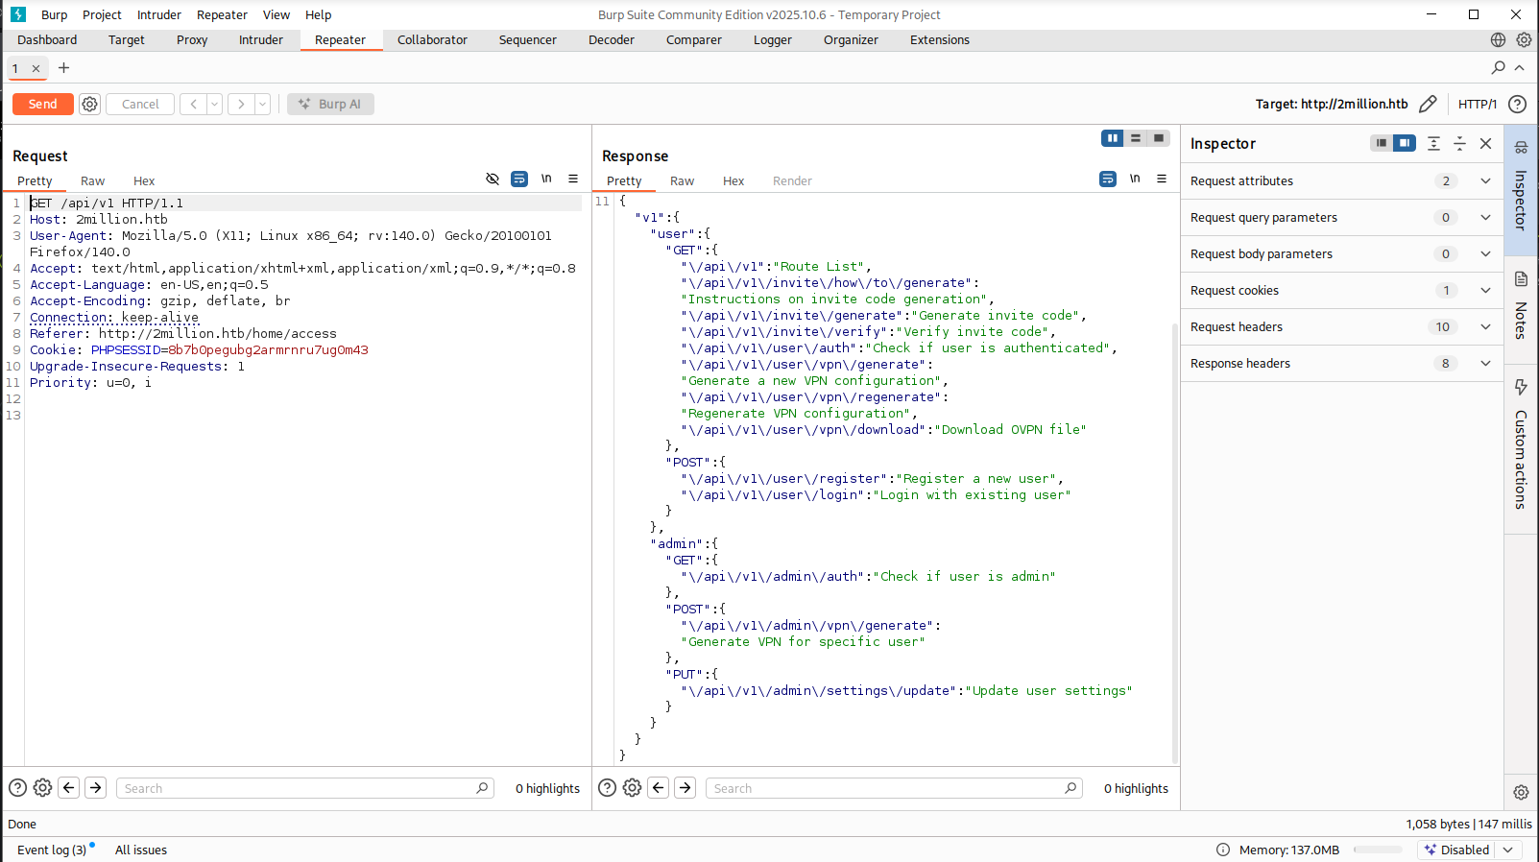Viewport: 1539px width, 862px height.
Task: Click in the response Search field
Action: [x=894, y=788]
